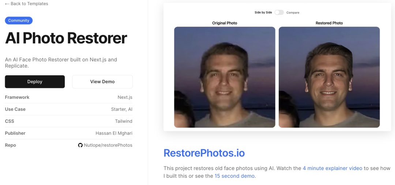395x185 pixels.
Task: Click the Hassan El Mghari publisher name
Action: click(114, 133)
